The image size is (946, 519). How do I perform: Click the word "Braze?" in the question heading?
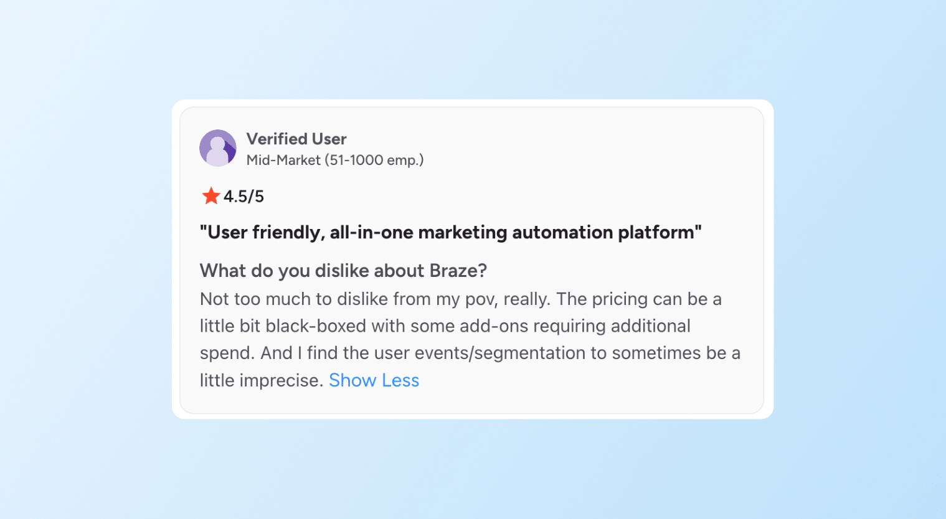pos(458,271)
